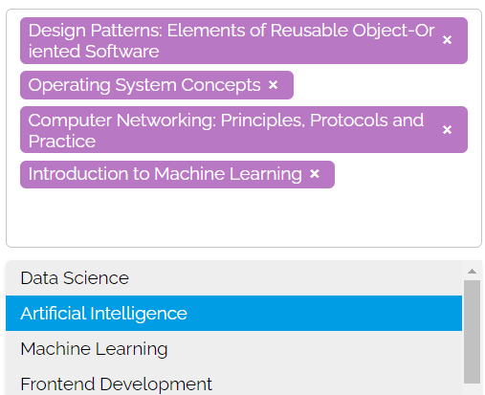Click the Operating System Concepts tag label
The width and height of the screenshot is (485, 395).
[x=144, y=85]
